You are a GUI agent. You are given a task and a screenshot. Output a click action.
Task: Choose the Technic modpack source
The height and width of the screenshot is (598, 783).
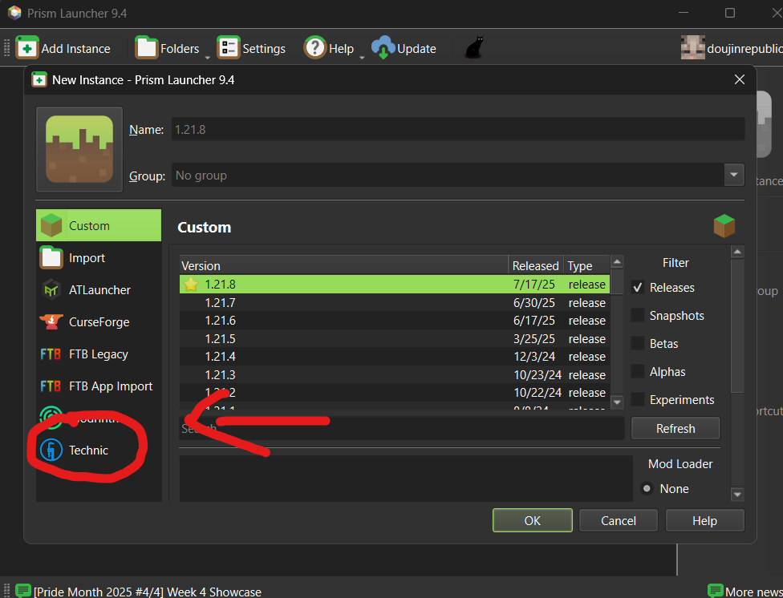click(x=88, y=451)
